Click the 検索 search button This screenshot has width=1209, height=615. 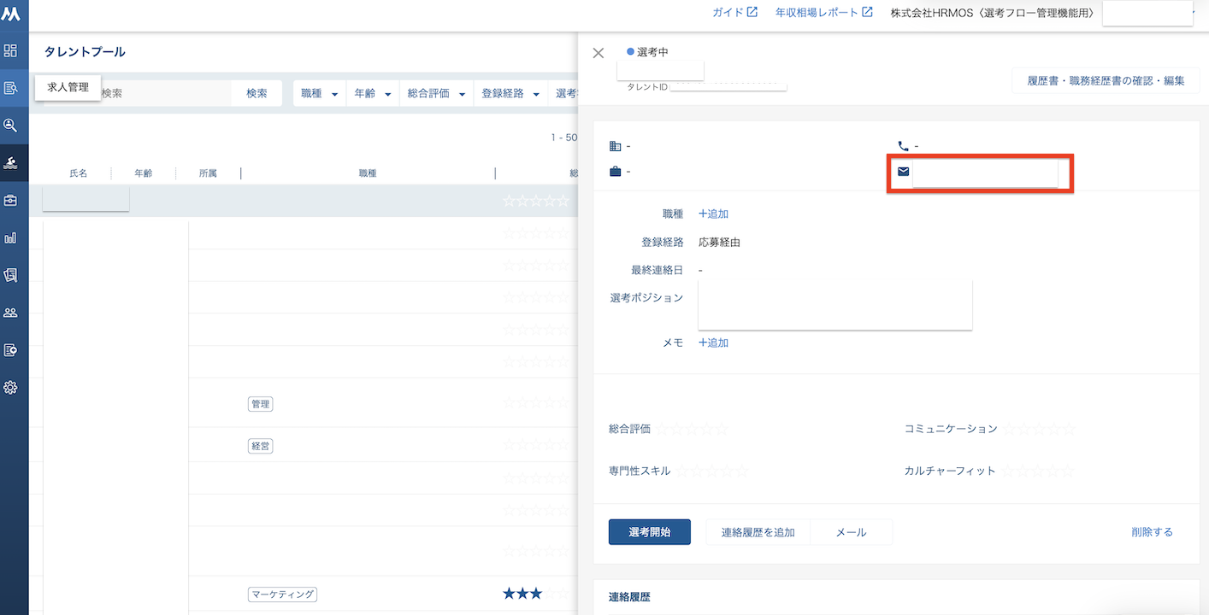[x=257, y=93]
